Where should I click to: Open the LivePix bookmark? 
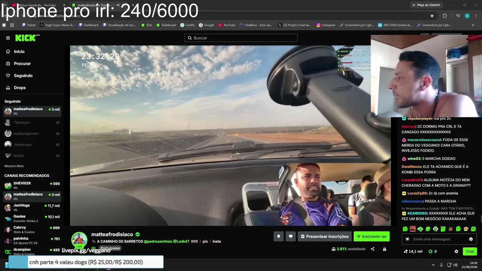click(x=188, y=25)
